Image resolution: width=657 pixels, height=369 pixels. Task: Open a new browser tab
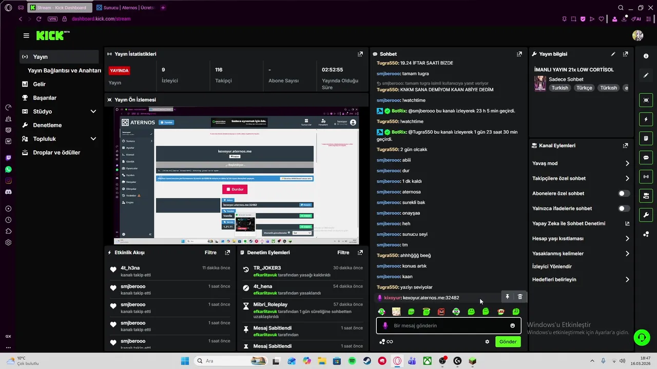163,8
